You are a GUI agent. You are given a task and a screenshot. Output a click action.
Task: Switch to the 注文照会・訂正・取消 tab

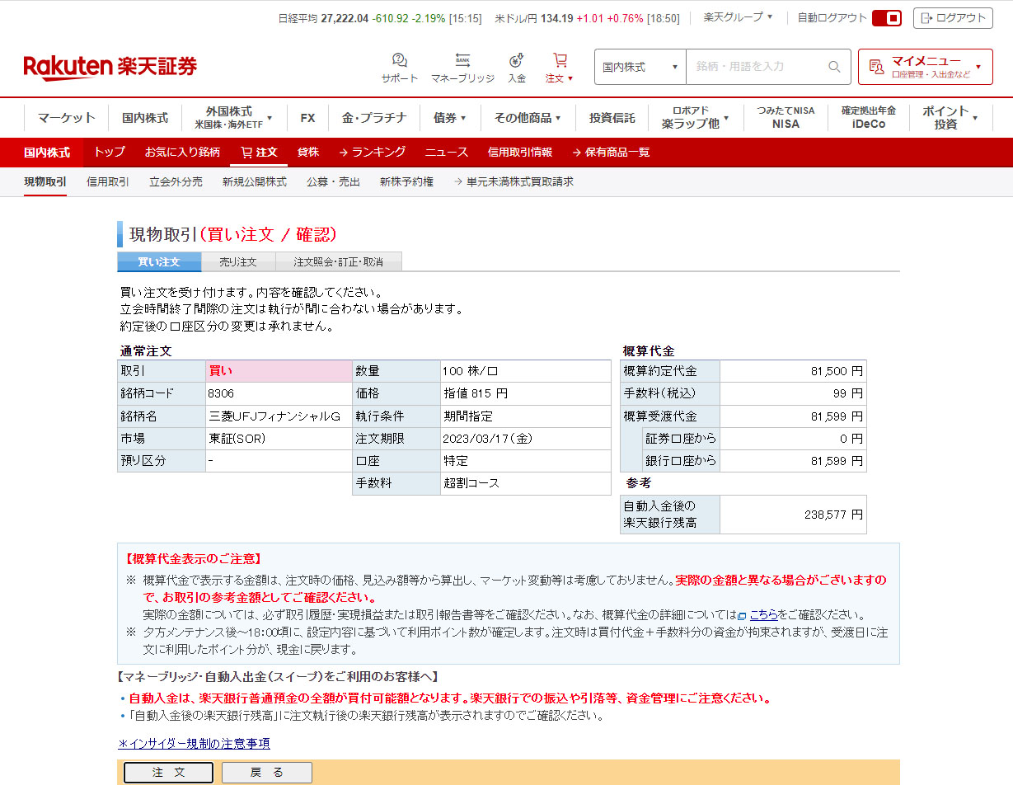click(x=338, y=262)
